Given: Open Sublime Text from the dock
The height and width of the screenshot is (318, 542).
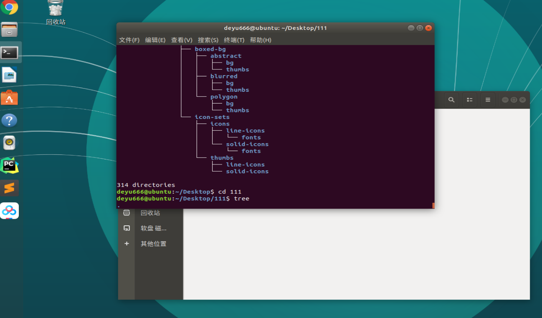Looking at the screenshot, I should click(x=9, y=188).
